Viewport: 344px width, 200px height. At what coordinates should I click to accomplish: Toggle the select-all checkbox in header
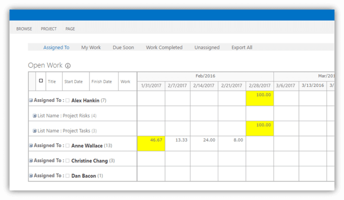pos(41,81)
